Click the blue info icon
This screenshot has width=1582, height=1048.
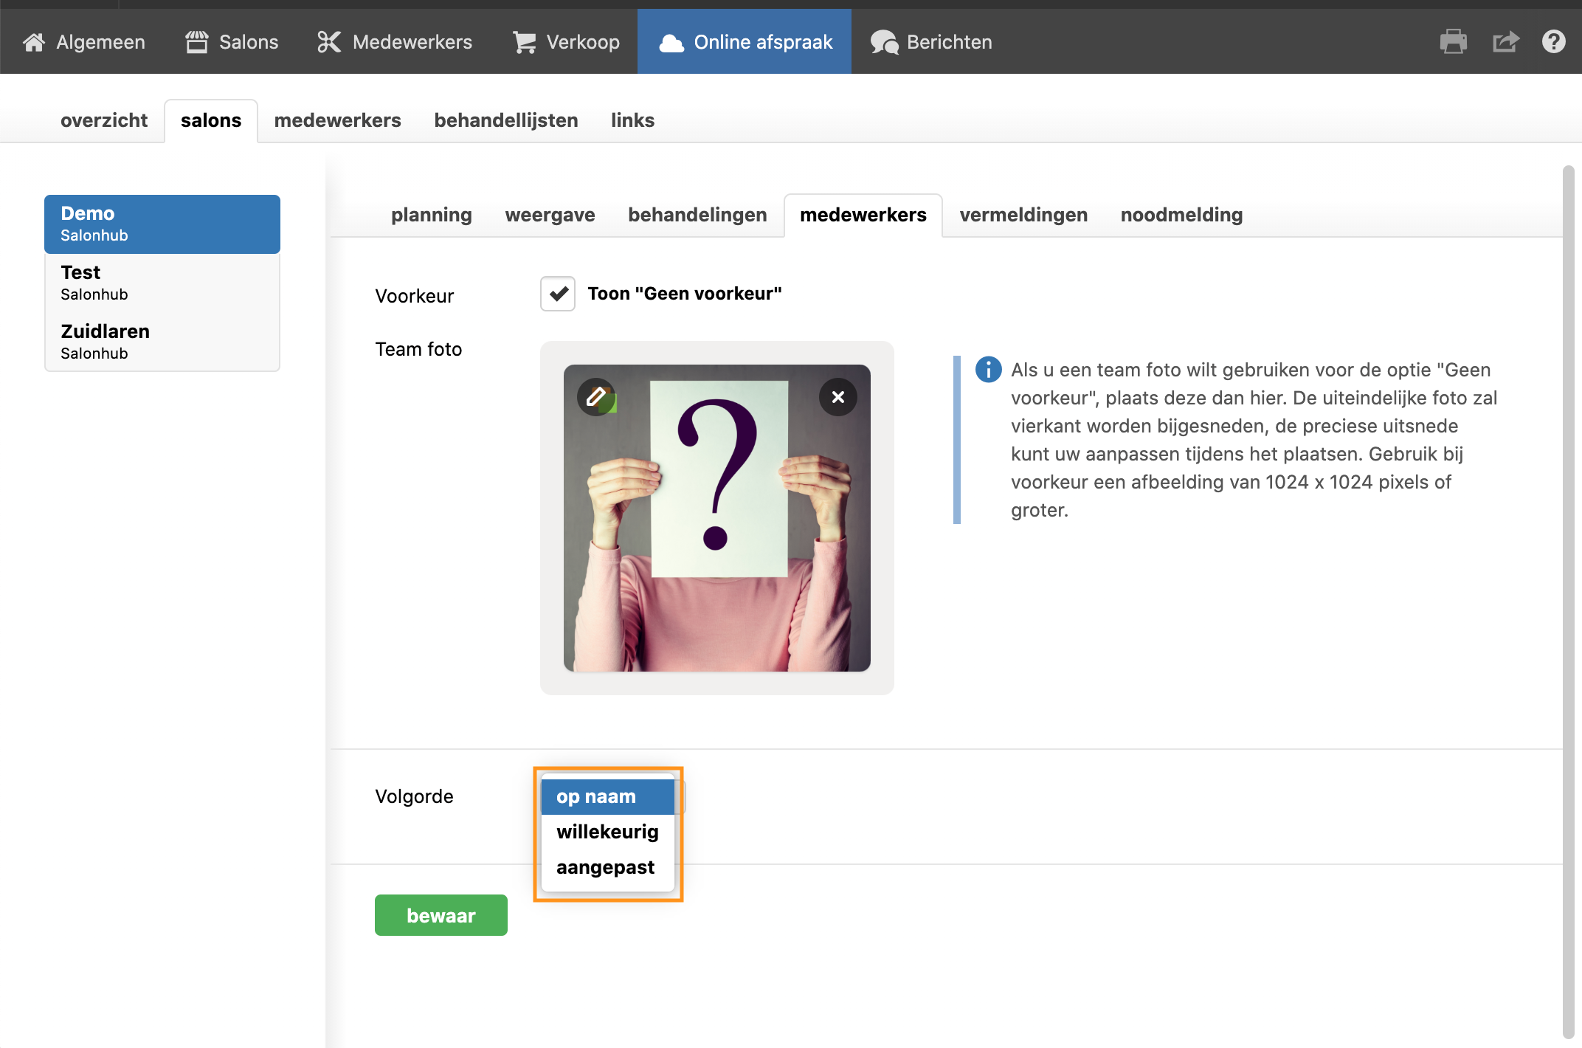point(988,369)
